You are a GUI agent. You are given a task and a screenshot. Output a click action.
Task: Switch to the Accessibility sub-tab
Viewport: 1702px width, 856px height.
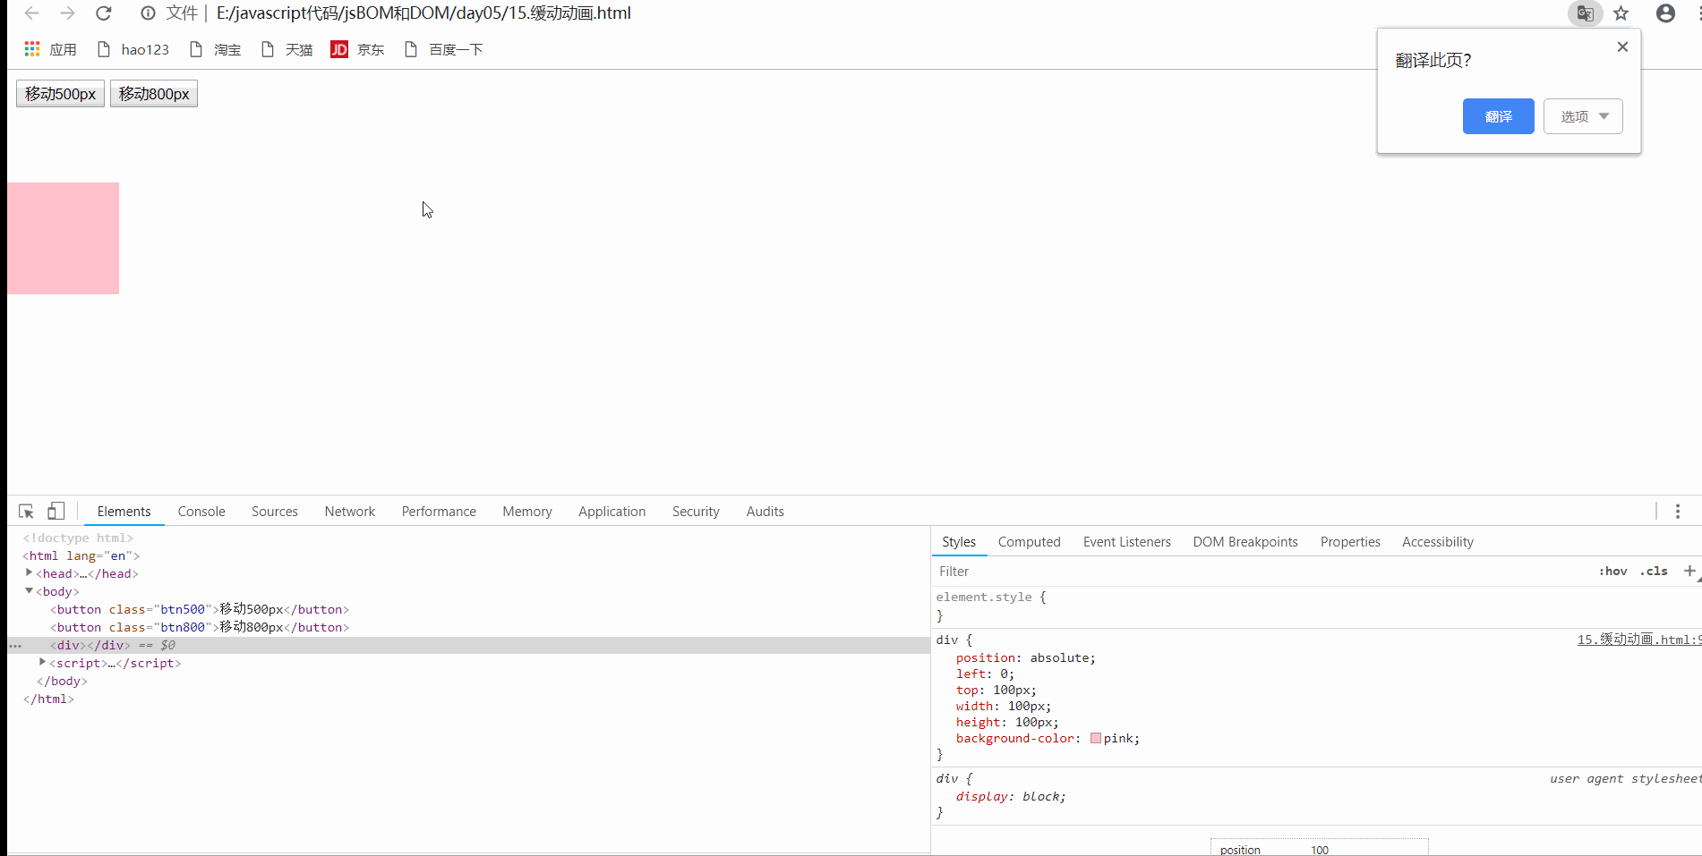pyautogui.click(x=1438, y=542)
